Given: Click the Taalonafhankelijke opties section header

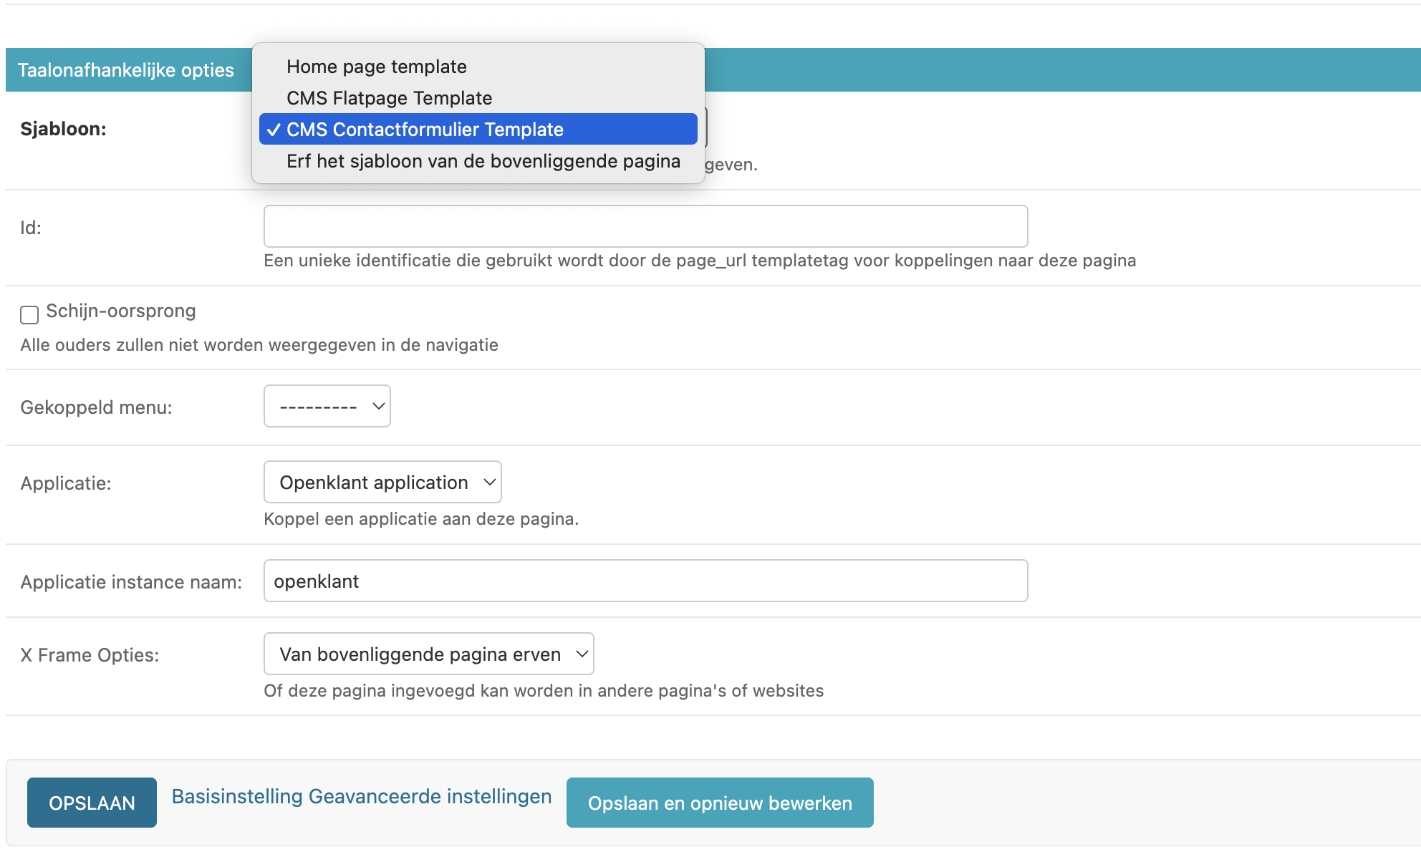Looking at the screenshot, I should point(126,70).
